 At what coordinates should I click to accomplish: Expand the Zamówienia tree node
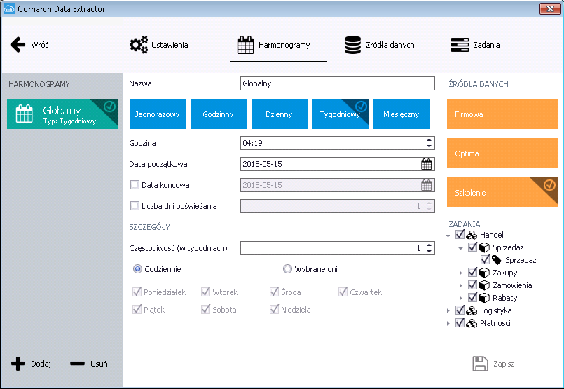click(x=461, y=286)
